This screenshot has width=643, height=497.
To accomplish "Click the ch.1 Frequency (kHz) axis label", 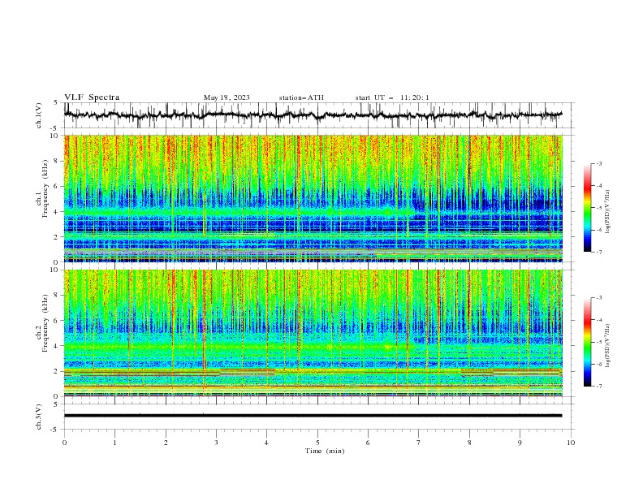I will point(42,188).
